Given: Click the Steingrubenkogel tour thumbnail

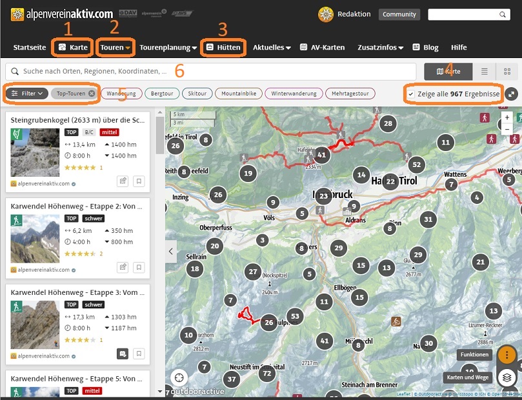Looking at the screenshot, I should pyautogui.click(x=35, y=152).
